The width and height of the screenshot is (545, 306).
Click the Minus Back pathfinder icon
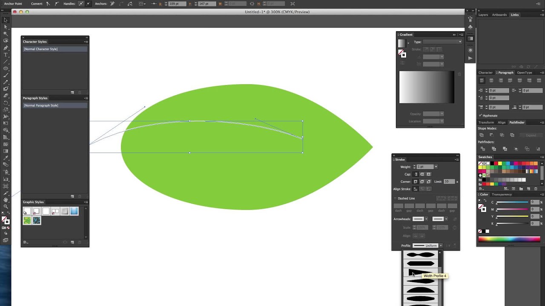click(538, 149)
